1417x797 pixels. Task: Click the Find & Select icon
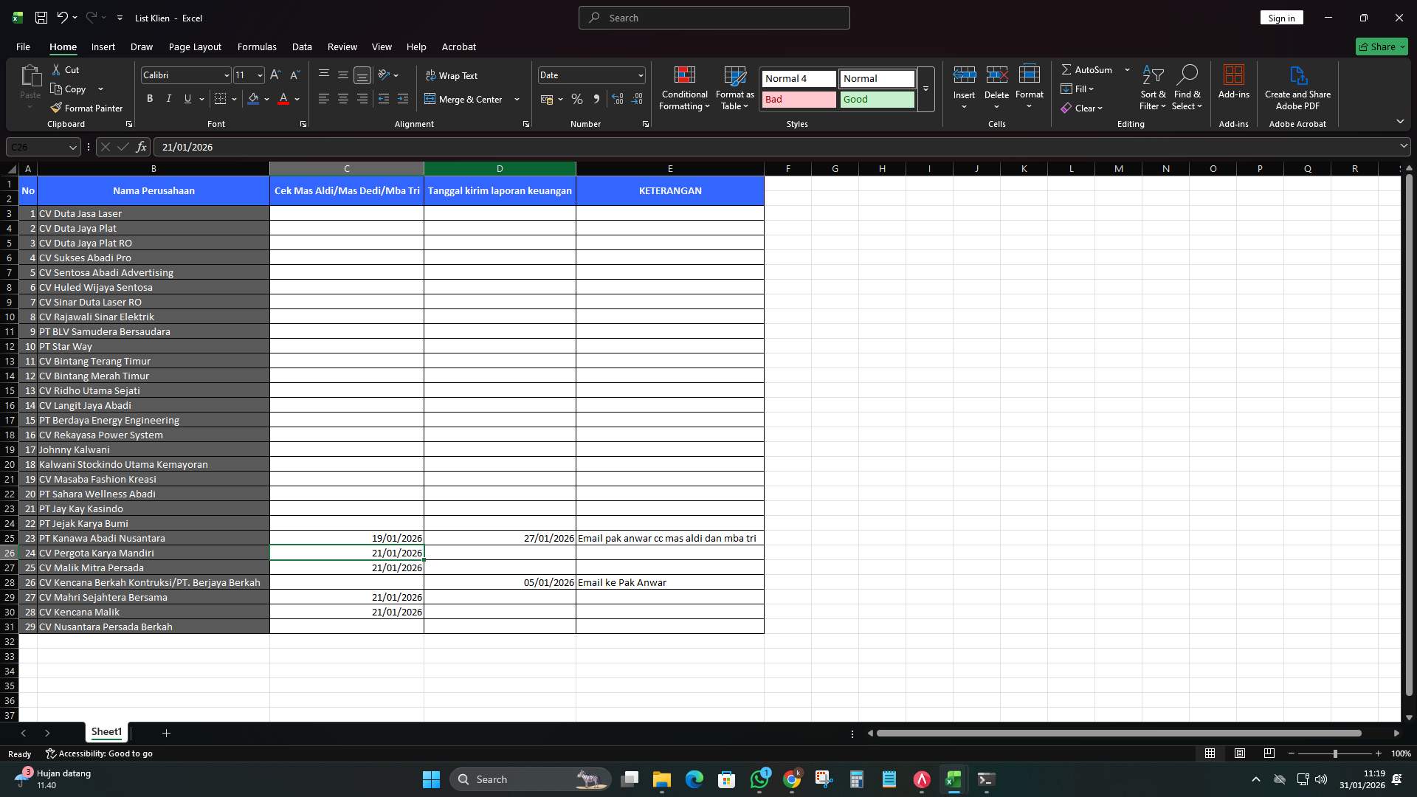1187,89
